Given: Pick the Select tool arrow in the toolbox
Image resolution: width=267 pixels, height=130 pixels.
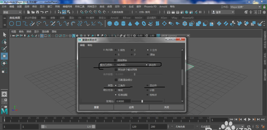Looking at the screenshot, I should [x=5, y=34].
